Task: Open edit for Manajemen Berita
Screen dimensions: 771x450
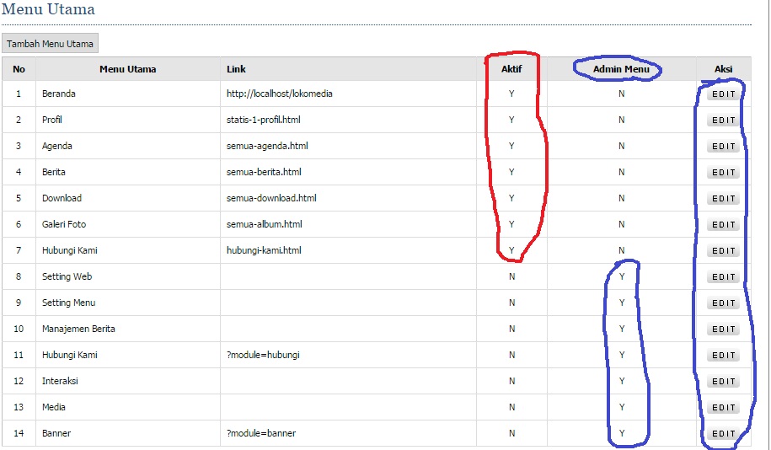Action: tap(723, 329)
